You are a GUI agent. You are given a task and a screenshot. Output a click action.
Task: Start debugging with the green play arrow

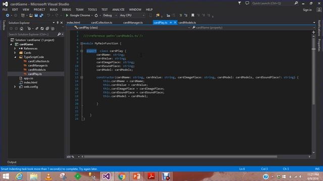67,16
